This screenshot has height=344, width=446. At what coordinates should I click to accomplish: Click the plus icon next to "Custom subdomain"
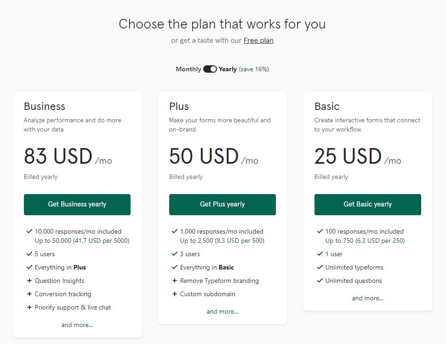tap(174, 294)
